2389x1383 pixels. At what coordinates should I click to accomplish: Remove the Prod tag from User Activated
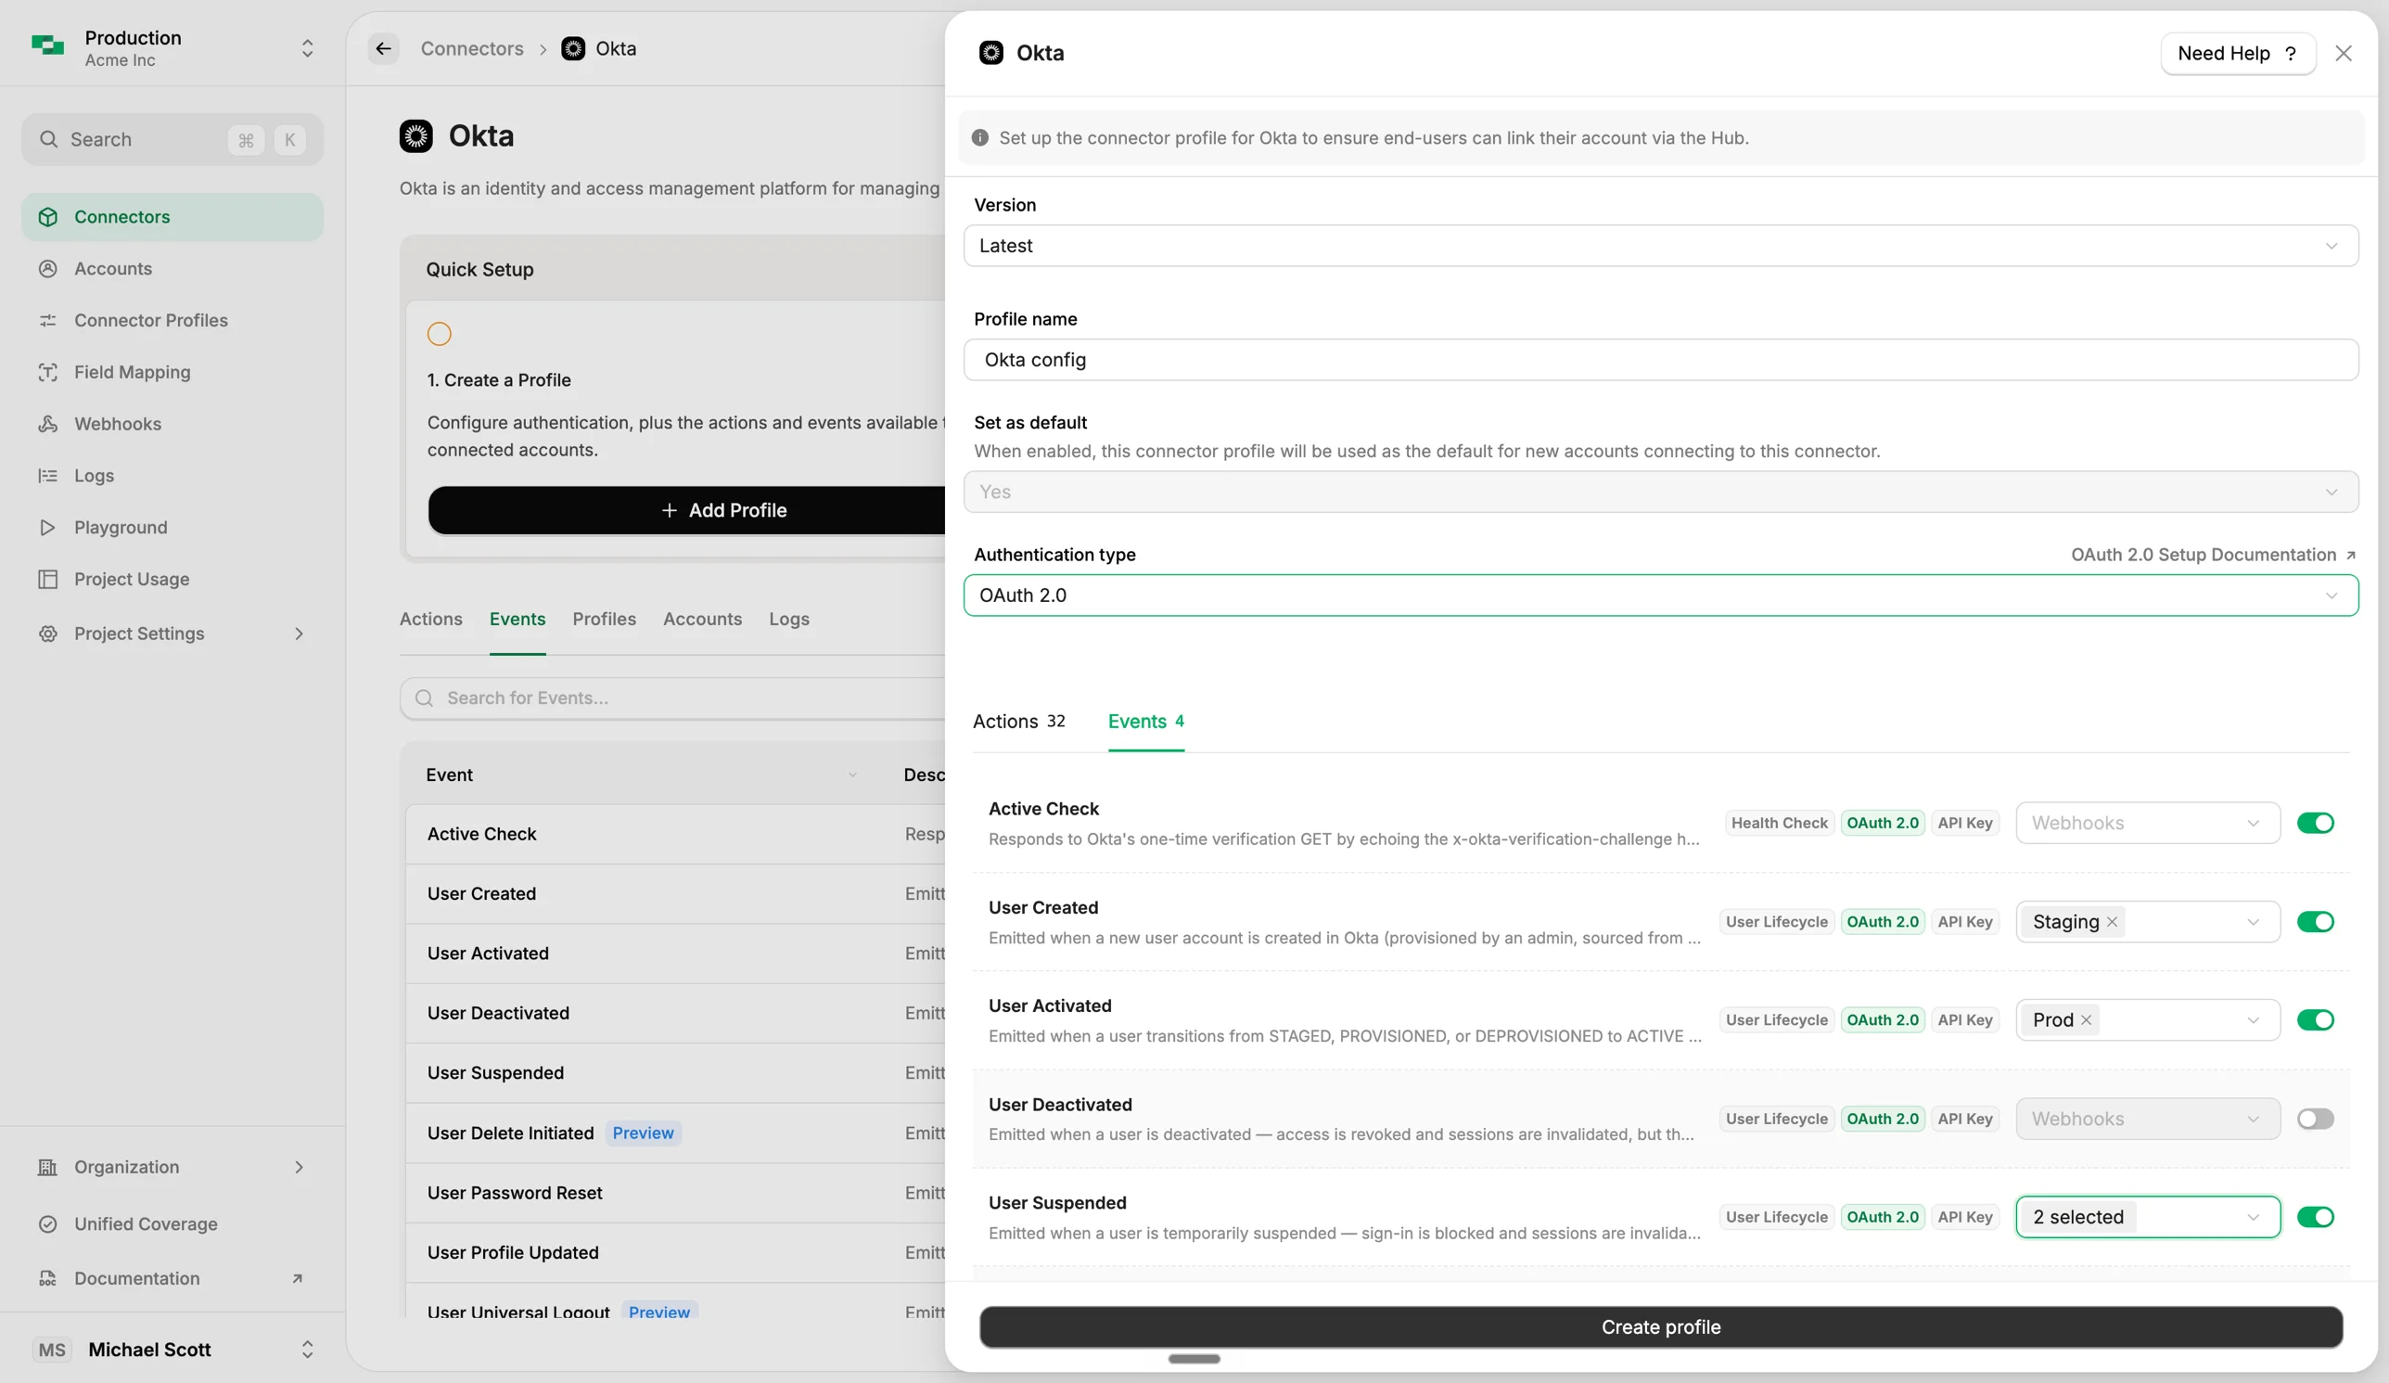coord(2085,1020)
